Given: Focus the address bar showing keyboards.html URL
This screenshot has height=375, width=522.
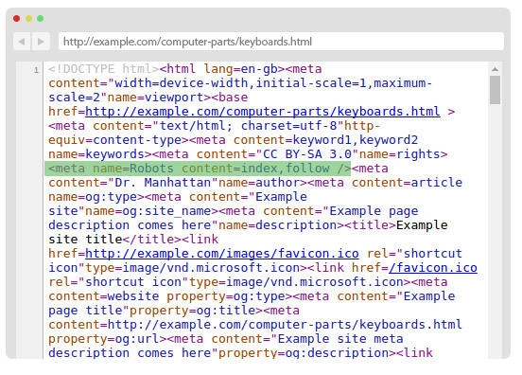Looking at the screenshot, I should [x=281, y=42].
